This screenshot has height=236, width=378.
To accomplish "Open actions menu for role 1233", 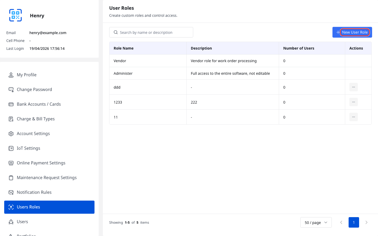I will pos(354,102).
